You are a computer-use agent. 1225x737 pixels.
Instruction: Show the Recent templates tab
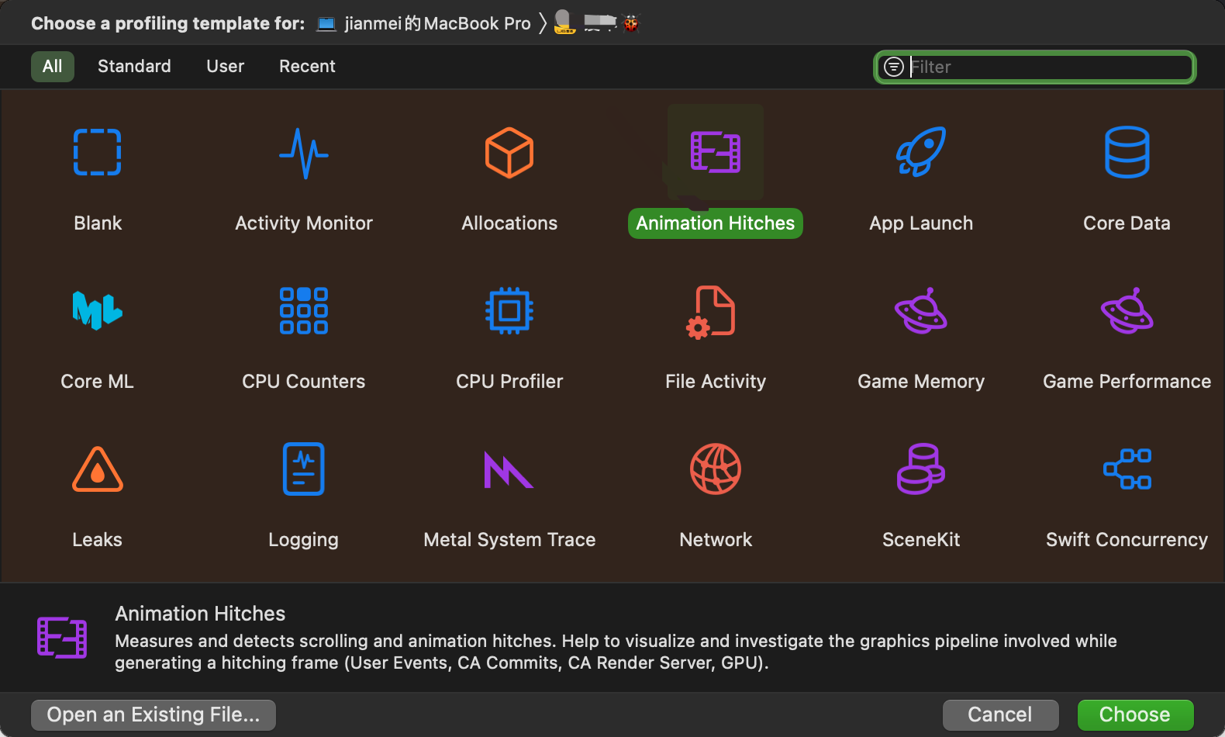[307, 67]
